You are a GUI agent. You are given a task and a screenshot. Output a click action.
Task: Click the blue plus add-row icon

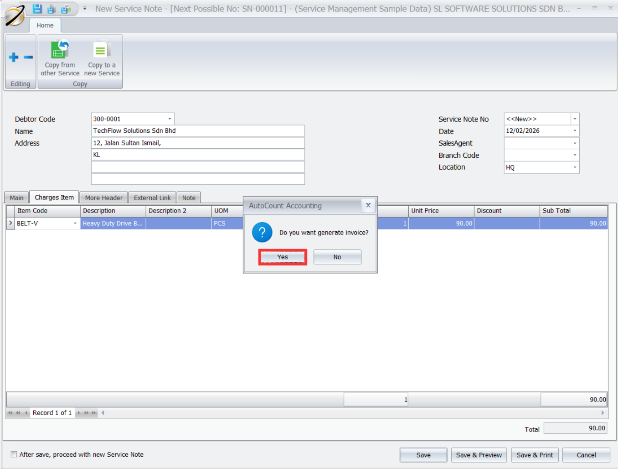[x=14, y=57]
